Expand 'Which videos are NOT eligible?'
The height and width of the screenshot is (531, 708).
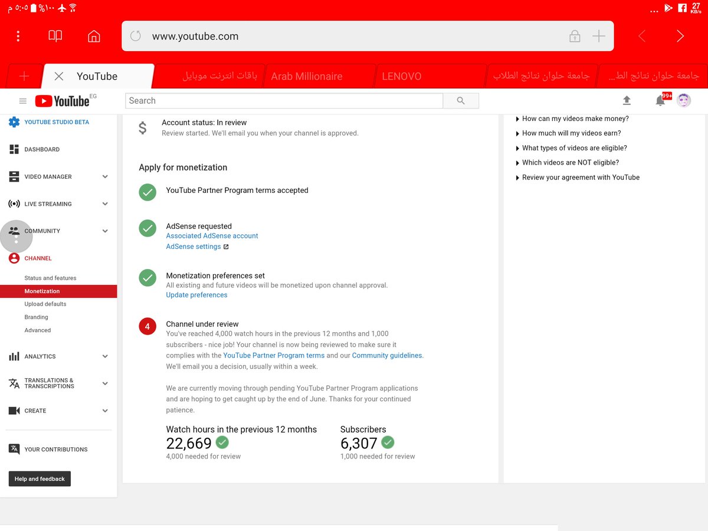(x=567, y=162)
